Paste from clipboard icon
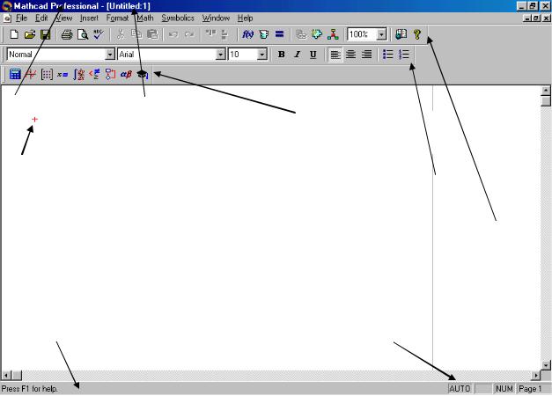Viewport: 552px width, 396px height. tap(152, 34)
